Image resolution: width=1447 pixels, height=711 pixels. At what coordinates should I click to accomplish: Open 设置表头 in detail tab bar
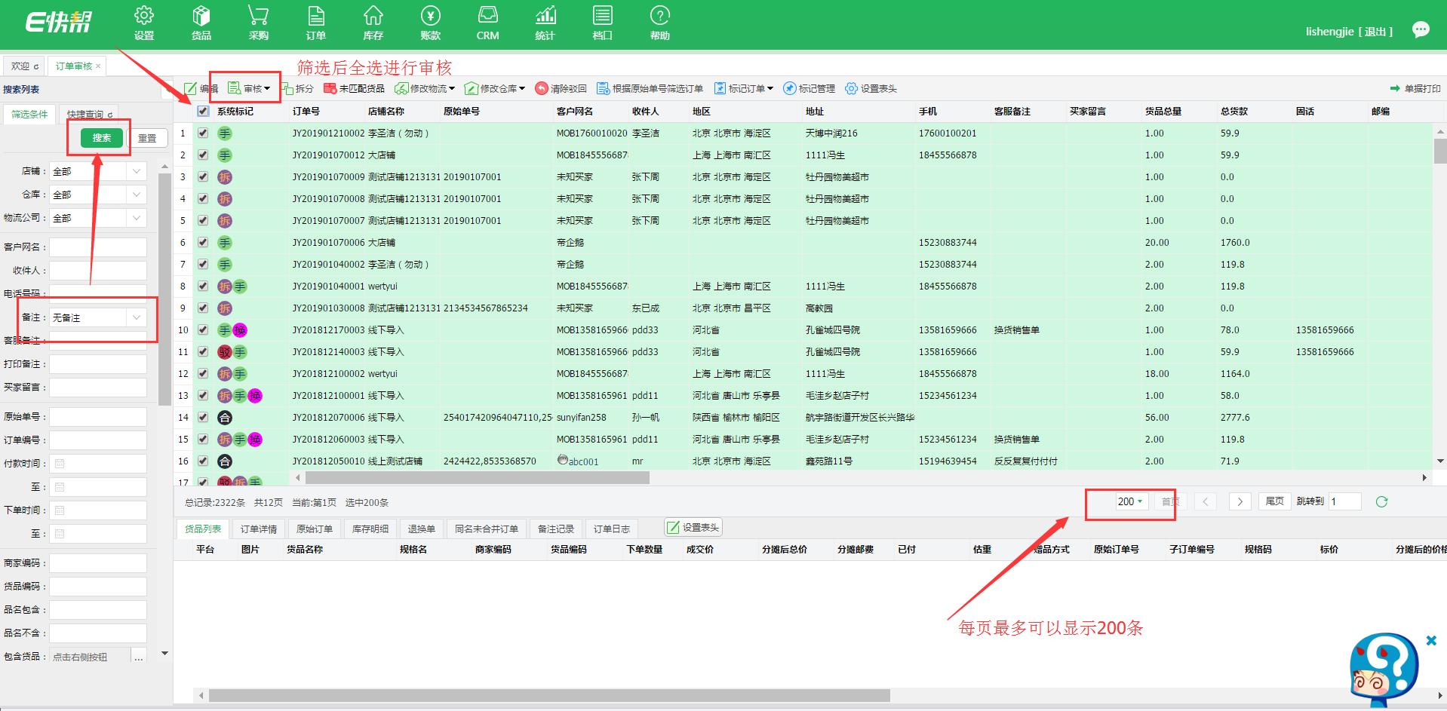(x=693, y=527)
